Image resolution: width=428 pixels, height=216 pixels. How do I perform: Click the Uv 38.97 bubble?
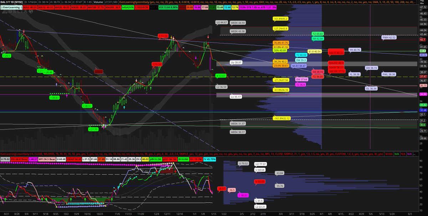tap(236, 62)
